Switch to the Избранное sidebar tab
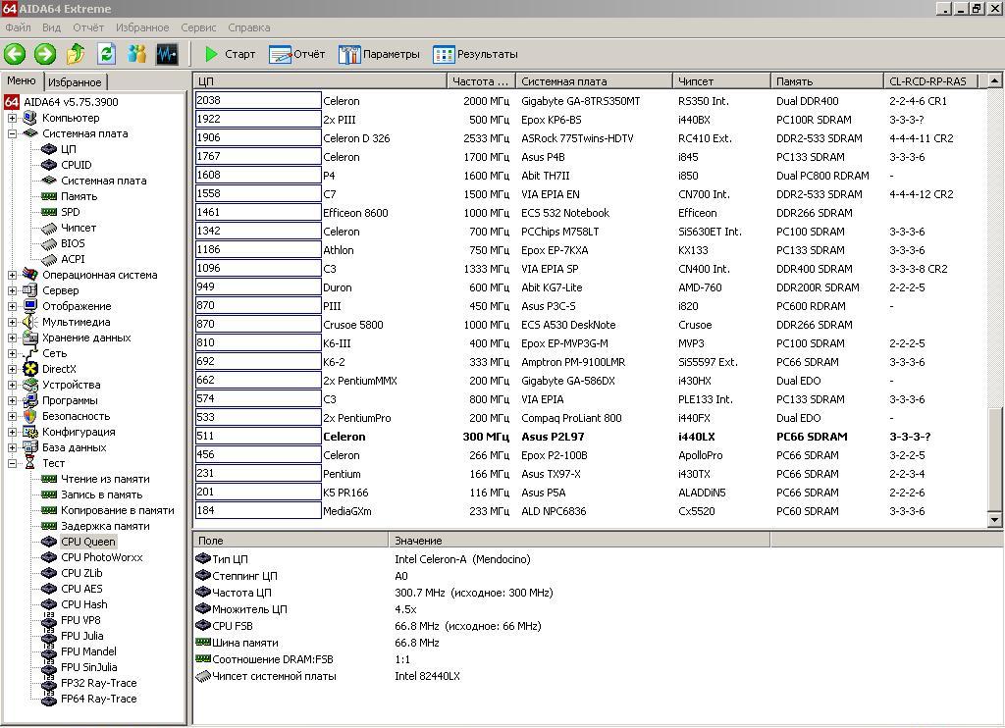The height and width of the screenshot is (728, 1005). [x=75, y=82]
